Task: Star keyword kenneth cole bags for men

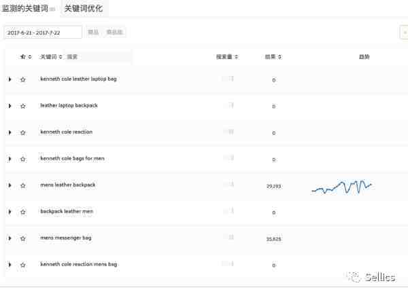Action: (23, 159)
